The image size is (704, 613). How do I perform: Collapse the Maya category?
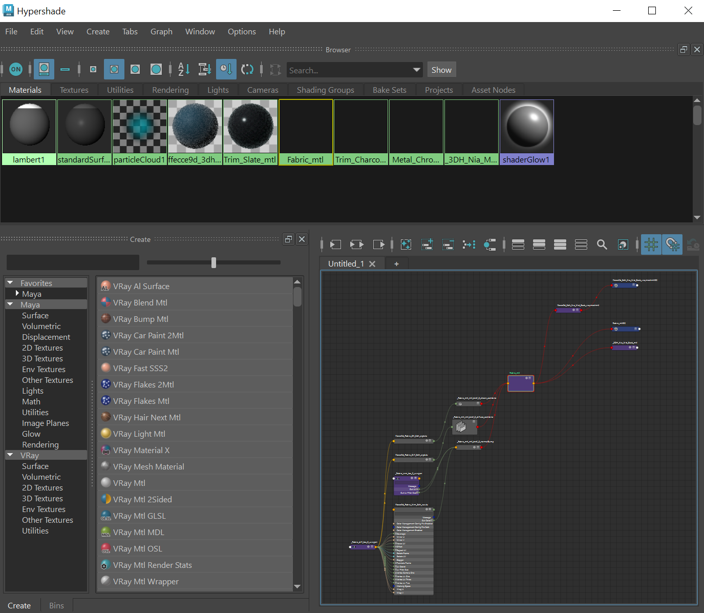click(x=10, y=304)
